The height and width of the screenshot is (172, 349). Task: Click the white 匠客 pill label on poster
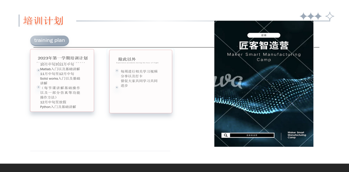click(264, 35)
